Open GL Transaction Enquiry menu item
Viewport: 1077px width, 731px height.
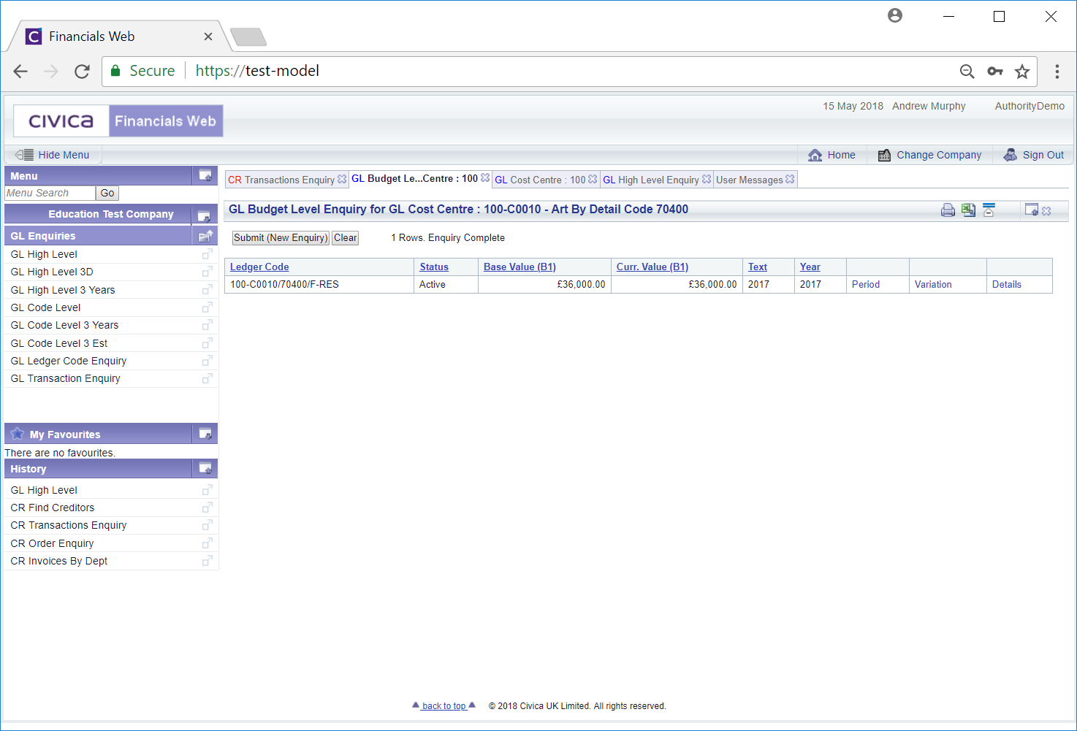(66, 378)
